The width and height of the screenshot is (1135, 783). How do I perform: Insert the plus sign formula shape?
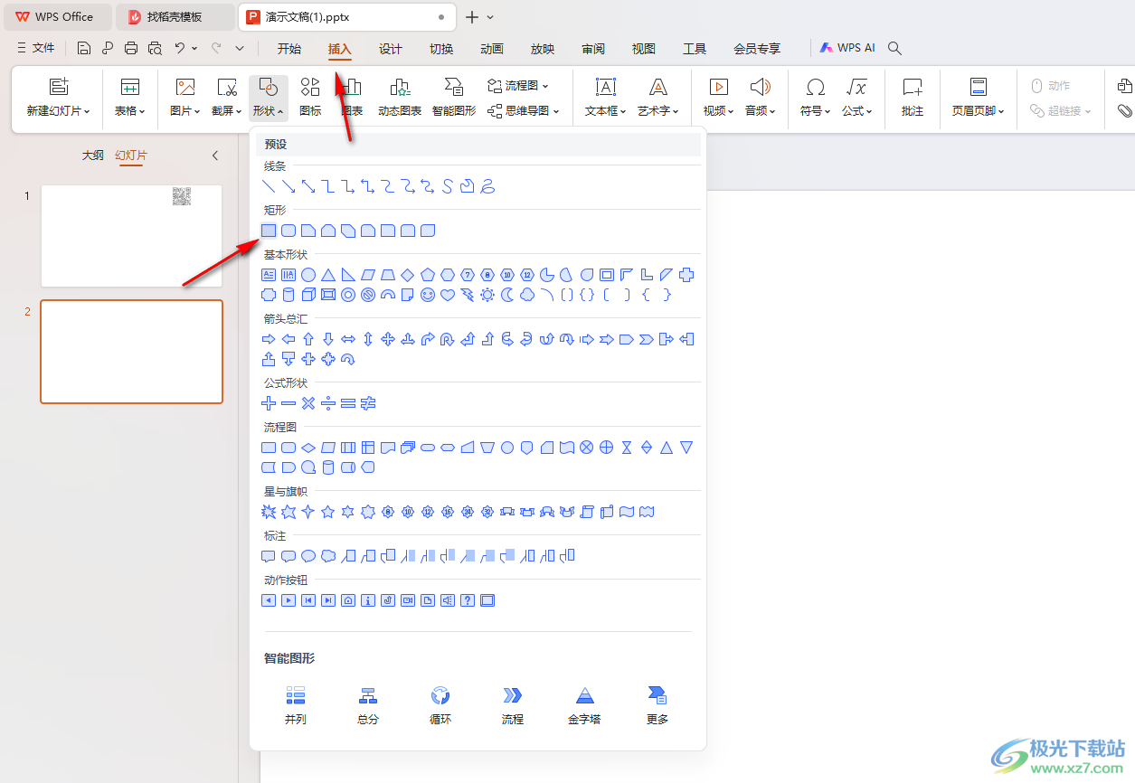click(x=269, y=403)
